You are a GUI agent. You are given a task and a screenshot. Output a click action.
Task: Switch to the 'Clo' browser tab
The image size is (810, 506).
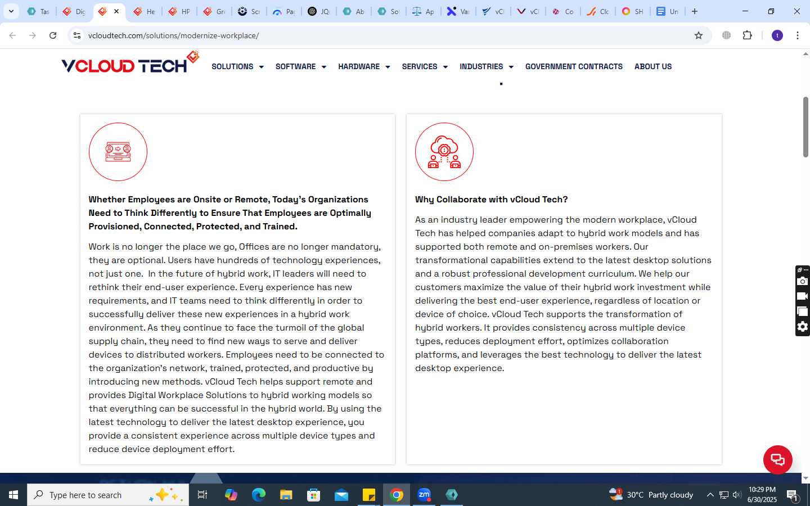tap(598, 11)
